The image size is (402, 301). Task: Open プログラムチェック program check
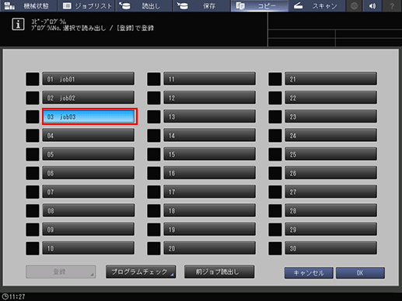pos(141,272)
